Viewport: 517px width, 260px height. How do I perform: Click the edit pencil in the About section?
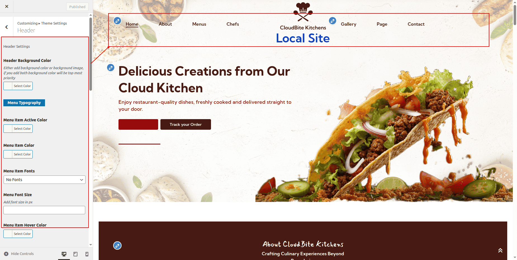(117, 245)
